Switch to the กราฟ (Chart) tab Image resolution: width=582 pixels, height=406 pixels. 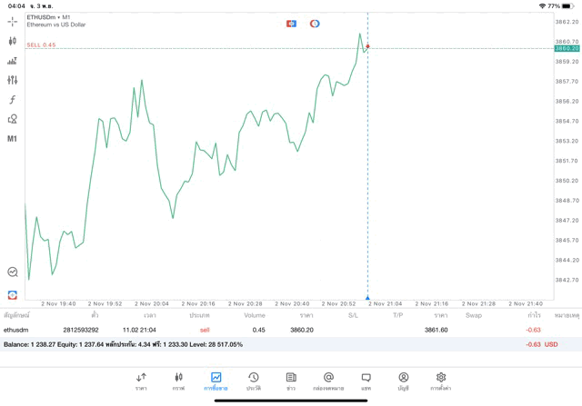pyautogui.click(x=178, y=381)
